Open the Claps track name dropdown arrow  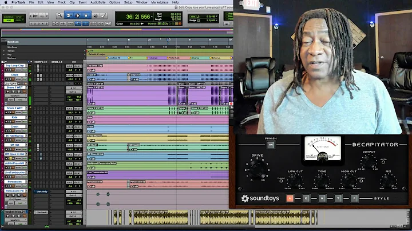coord(26,75)
